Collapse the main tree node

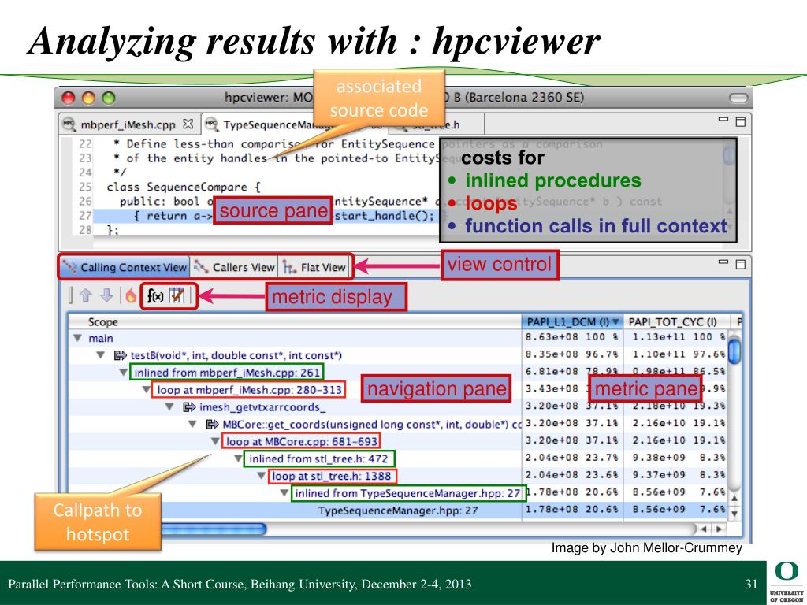pyautogui.click(x=78, y=338)
